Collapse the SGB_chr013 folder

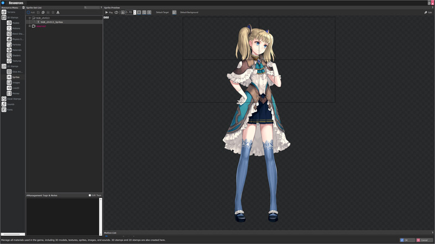[x=30, y=18]
